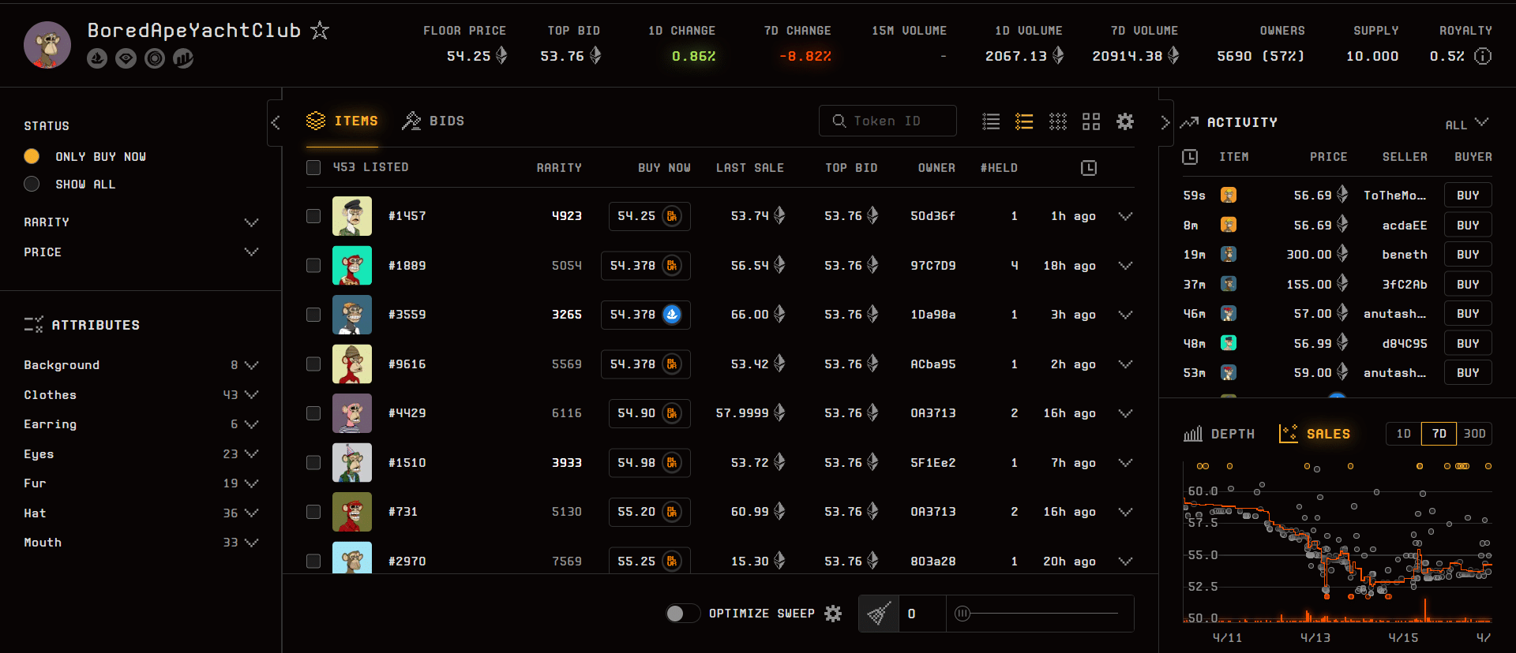Open optimize sweep settings gear

pos(833,614)
